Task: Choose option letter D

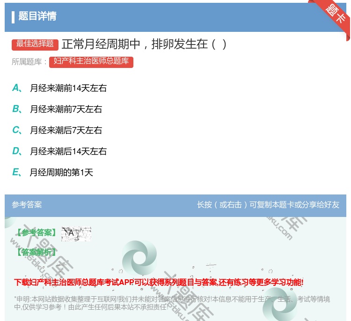Action: pos(16,151)
